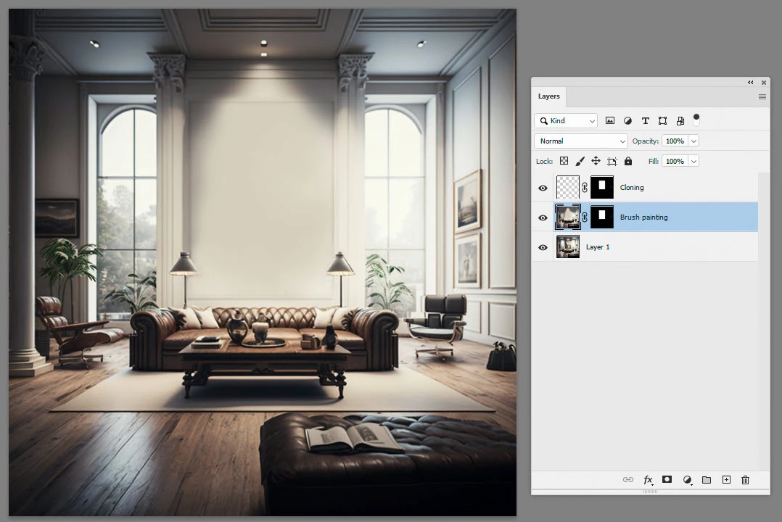Select Brush painting layer thumbnail
Image resolution: width=782 pixels, height=522 pixels.
click(567, 217)
